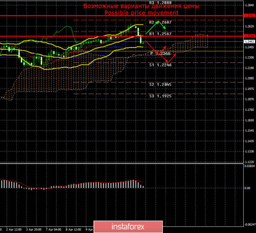Viewport: 256px width, 233px height.
Task: Click the 0.00 level on indicator scale
Action: (248, 188)
